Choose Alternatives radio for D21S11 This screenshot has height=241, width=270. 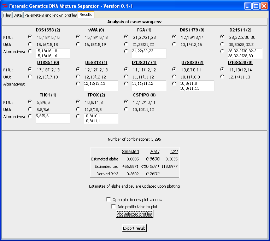(x=222, y=51)
